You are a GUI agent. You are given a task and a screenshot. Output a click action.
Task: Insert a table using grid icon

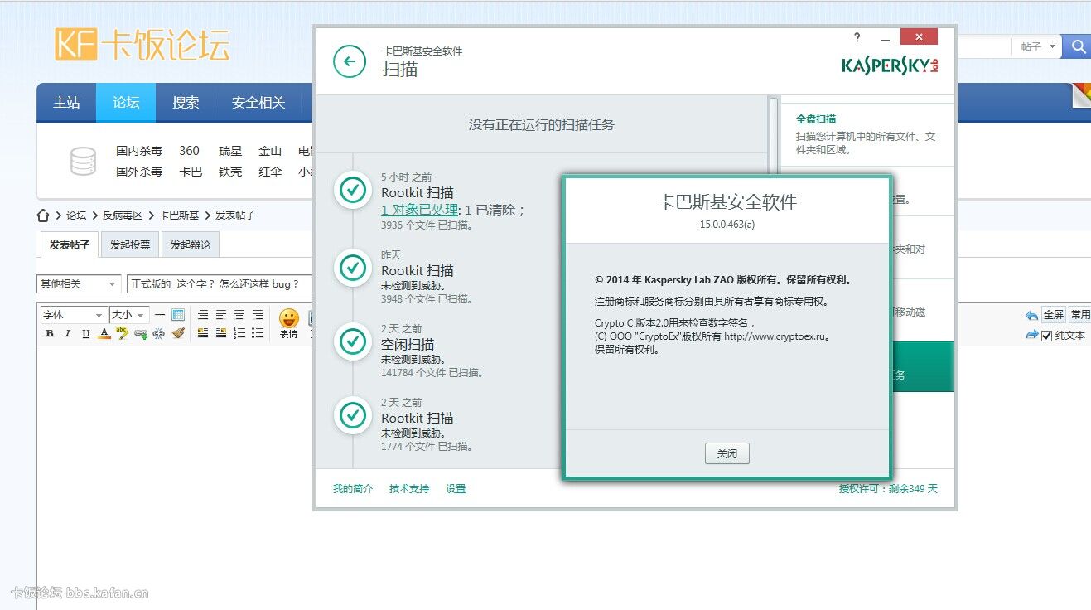point(178,315)
